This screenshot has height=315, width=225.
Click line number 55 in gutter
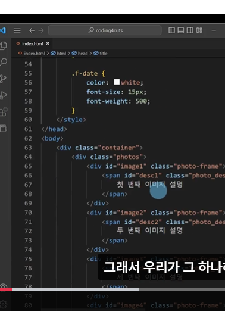click(x=28, y=73)
